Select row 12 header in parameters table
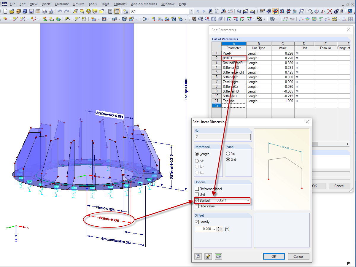The image size is (356, 267). tap(217, 105)
